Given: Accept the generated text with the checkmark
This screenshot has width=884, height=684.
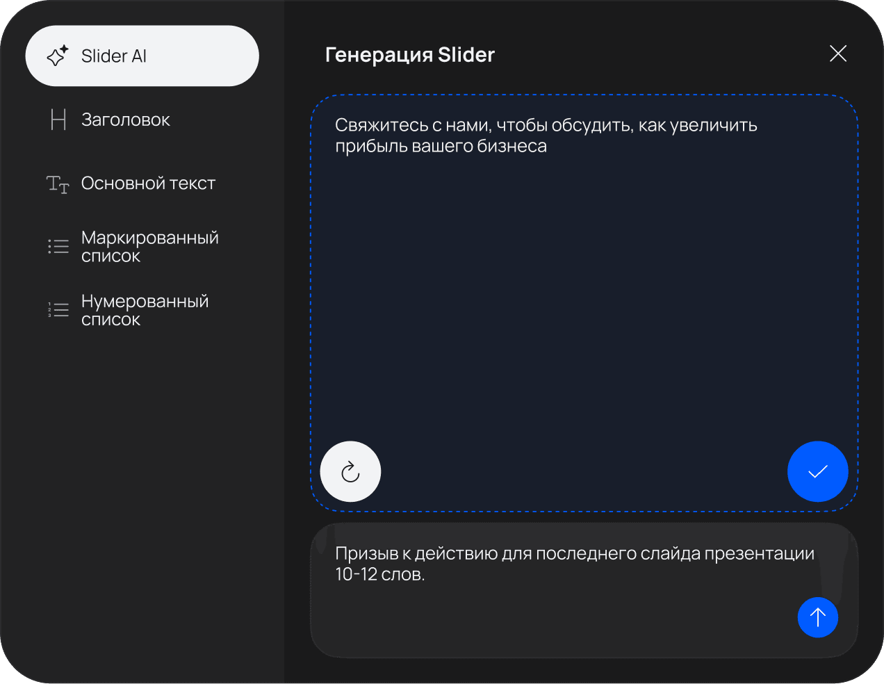Looking at the screenshot, I should (817, 471).
